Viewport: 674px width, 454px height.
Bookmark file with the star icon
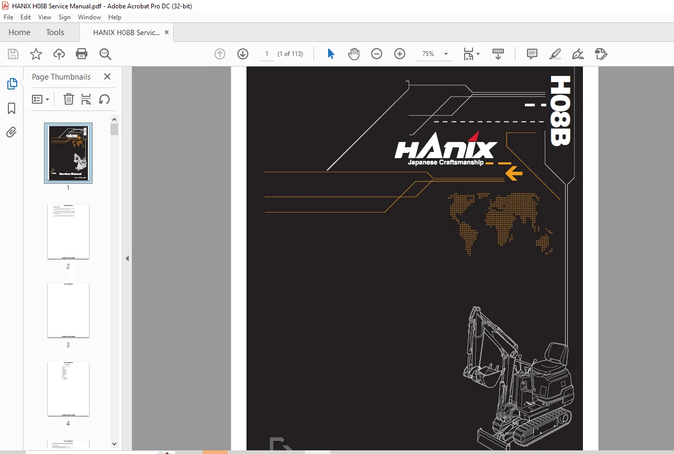coord(36,54)
